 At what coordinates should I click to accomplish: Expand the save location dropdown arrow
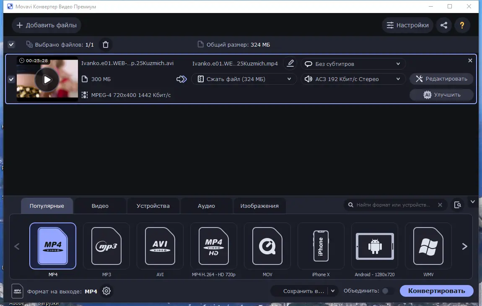coord(333,291)
